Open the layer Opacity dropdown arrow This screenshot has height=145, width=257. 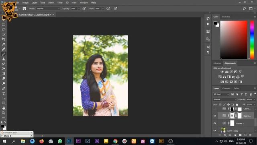click(254, 99)
